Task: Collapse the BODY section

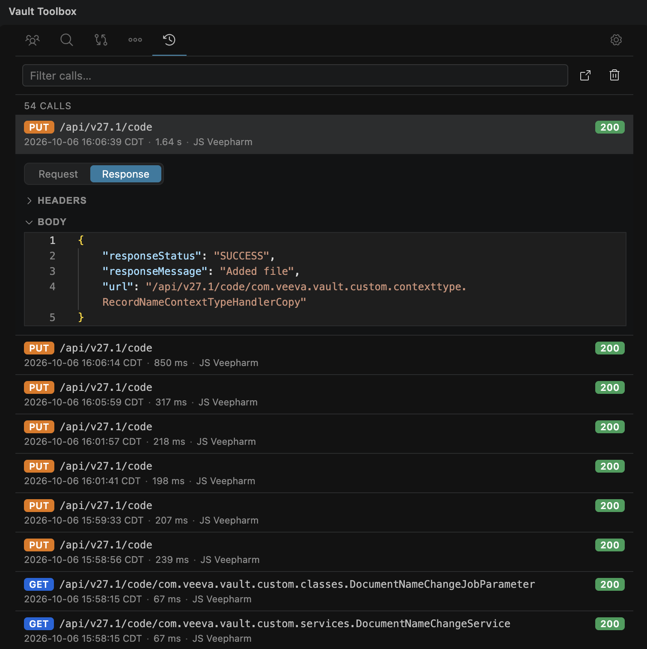Action: tap(46, 222)
